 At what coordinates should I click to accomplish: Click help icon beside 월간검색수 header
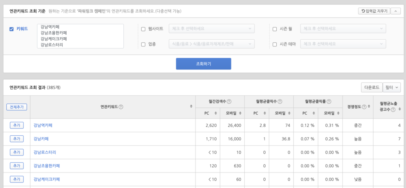229,101
